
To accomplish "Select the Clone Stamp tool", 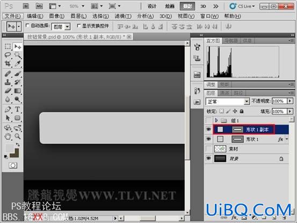I will 8,82.
